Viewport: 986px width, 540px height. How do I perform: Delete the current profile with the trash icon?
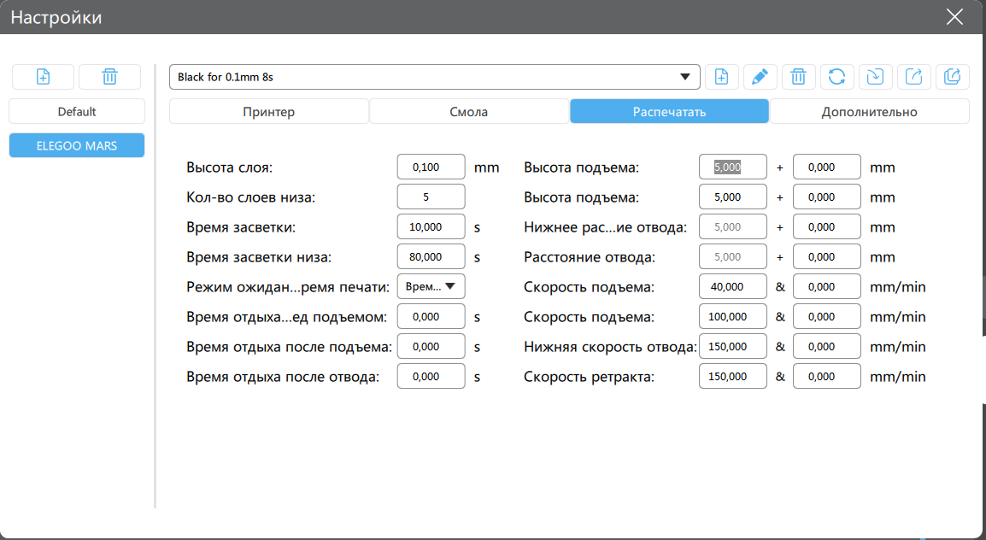[x=798, y=77]
